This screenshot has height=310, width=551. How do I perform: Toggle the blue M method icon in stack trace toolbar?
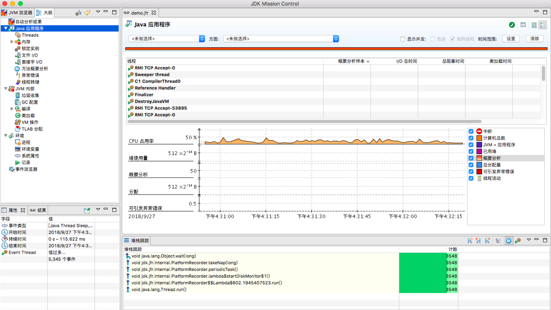click(x=508, y=241)
